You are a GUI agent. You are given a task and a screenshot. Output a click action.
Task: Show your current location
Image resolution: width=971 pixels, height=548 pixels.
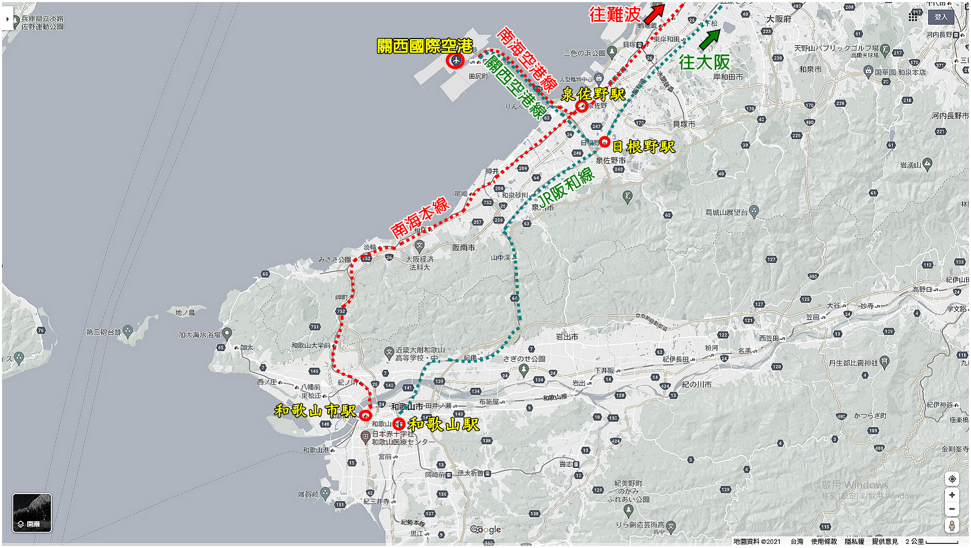click(952, 479)
